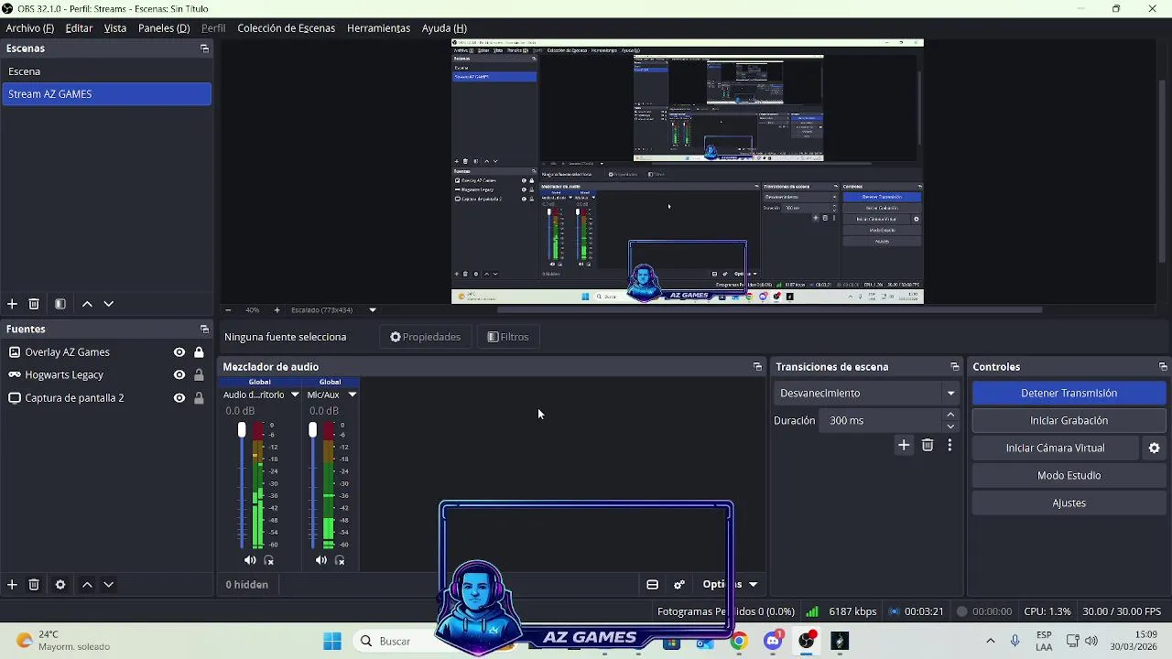
Task: Pop out the Fuentes dock panel
Action: pos(204,329)
